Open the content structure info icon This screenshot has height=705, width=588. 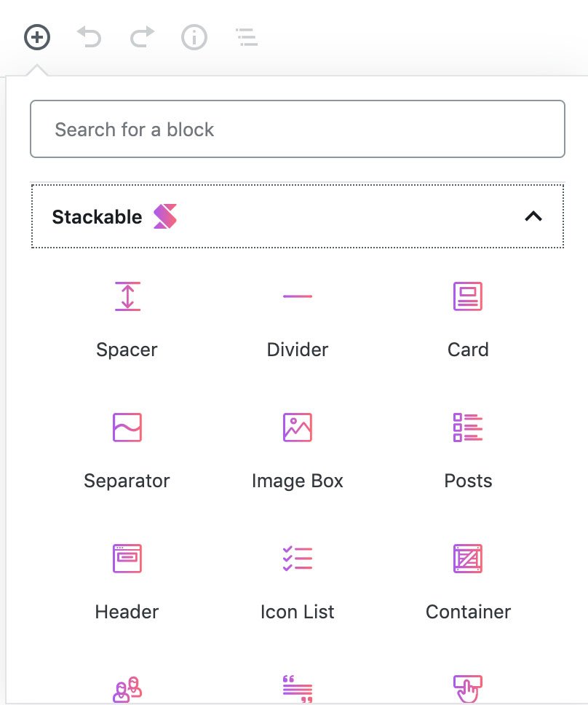click(194, 37)
